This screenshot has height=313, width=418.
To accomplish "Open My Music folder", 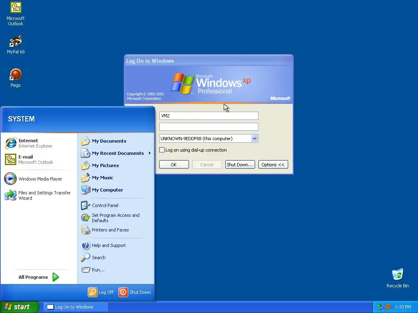I will 116,178.
